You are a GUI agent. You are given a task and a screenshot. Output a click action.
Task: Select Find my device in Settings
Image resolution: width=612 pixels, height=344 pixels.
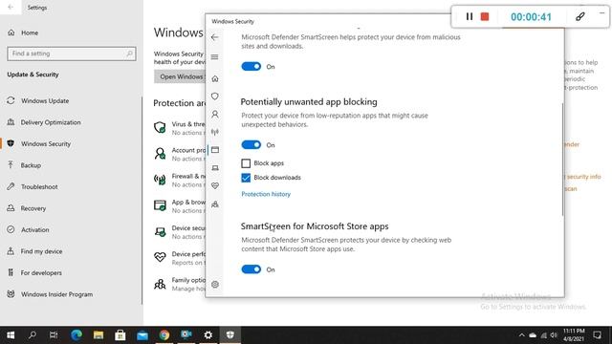tap(71, 251)
